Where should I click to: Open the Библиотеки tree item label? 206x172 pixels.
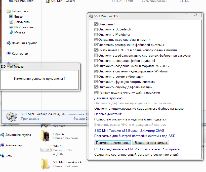click(20, 11)
